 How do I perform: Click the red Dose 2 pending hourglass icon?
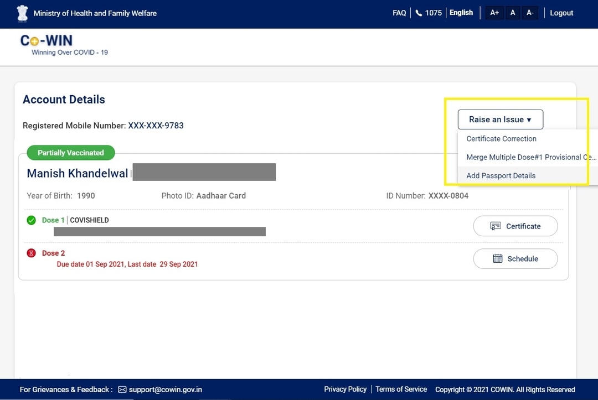(31, 253)
